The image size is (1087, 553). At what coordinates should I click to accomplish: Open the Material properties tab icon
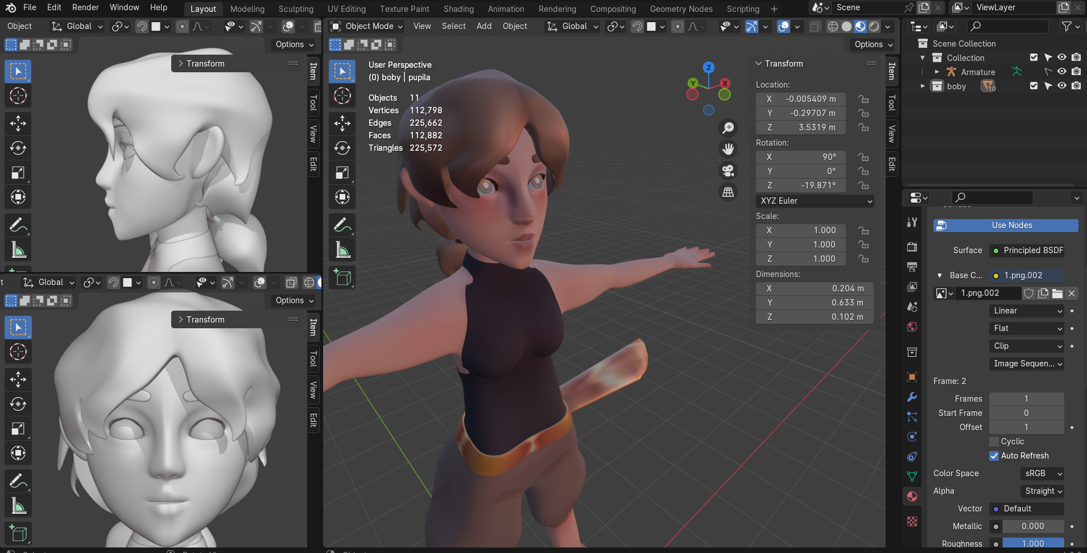(x=912, y=496)
